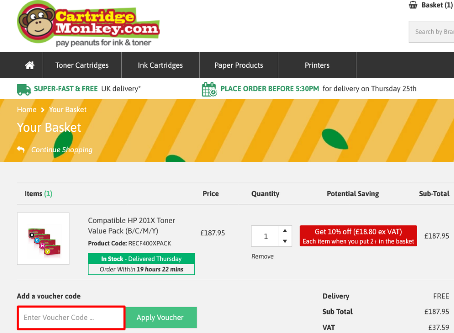Click the Continue Shopping back arrow icon

click(21, 149)
